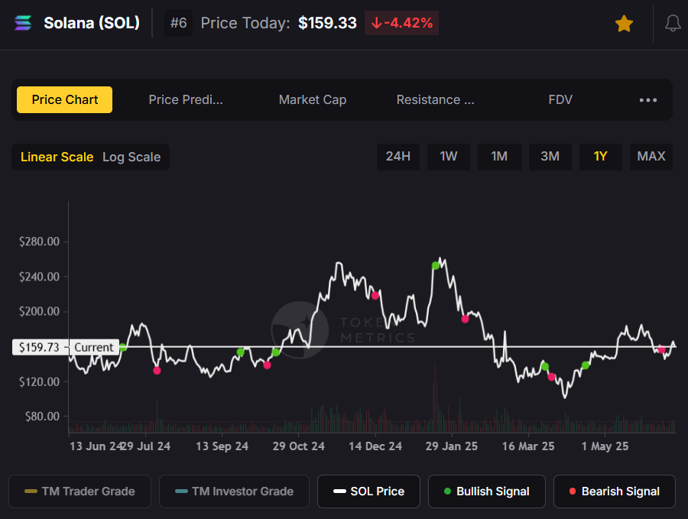Set chart range to 24H

pos(398,156)
